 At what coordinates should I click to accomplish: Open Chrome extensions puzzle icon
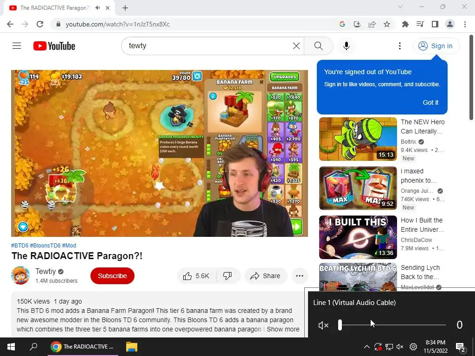(405, 24)
